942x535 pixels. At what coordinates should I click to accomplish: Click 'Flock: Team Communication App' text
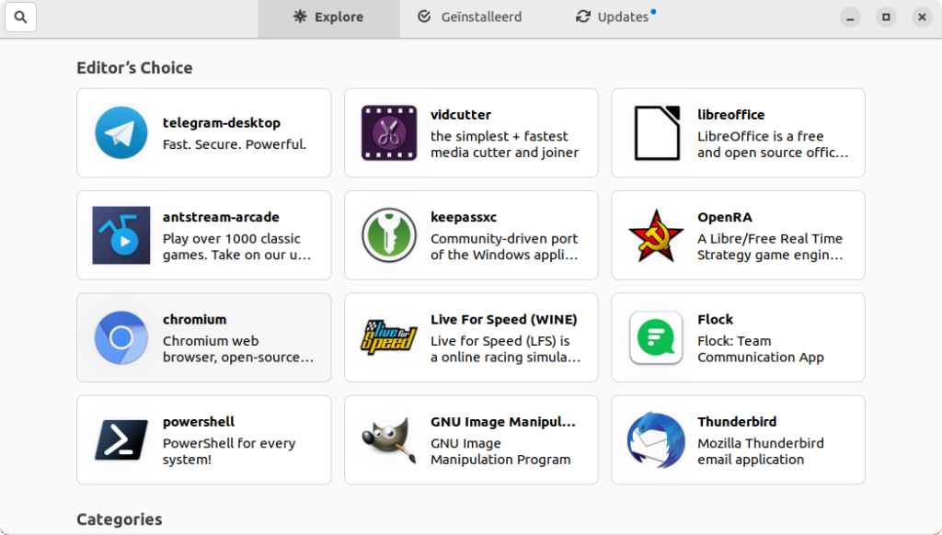[761, 349]
